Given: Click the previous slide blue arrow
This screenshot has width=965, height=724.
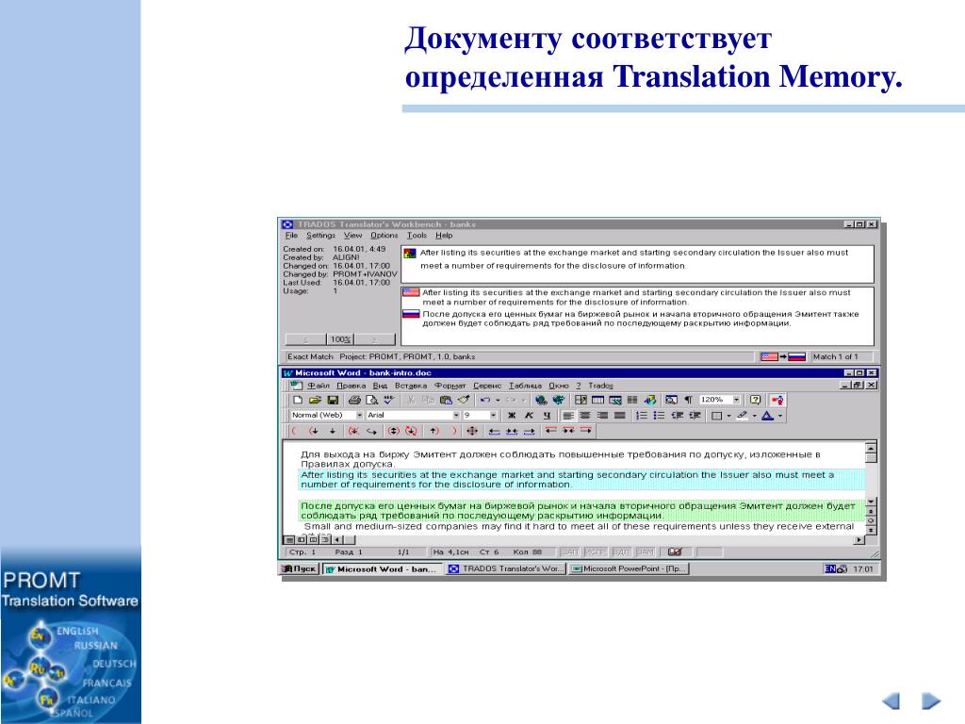Looking at the screenshot, I should coord(891,700).
